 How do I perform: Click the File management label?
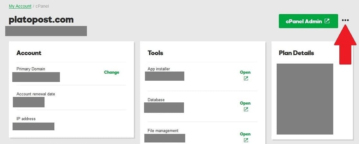pos(163,131)
